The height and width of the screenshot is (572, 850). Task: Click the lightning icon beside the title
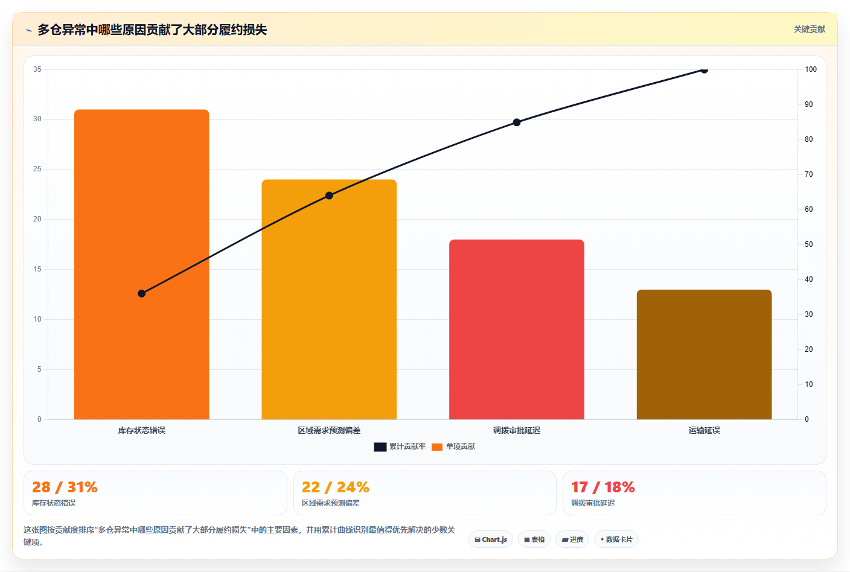[x=28, y=30]
